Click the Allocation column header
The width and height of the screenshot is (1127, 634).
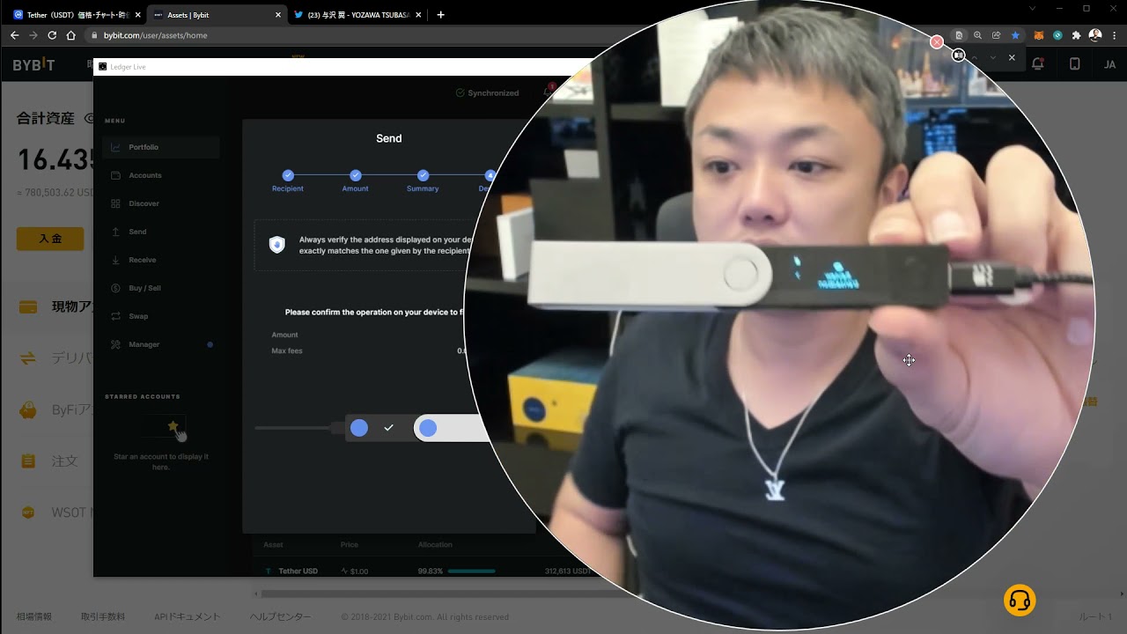click(x=435, y=545)
